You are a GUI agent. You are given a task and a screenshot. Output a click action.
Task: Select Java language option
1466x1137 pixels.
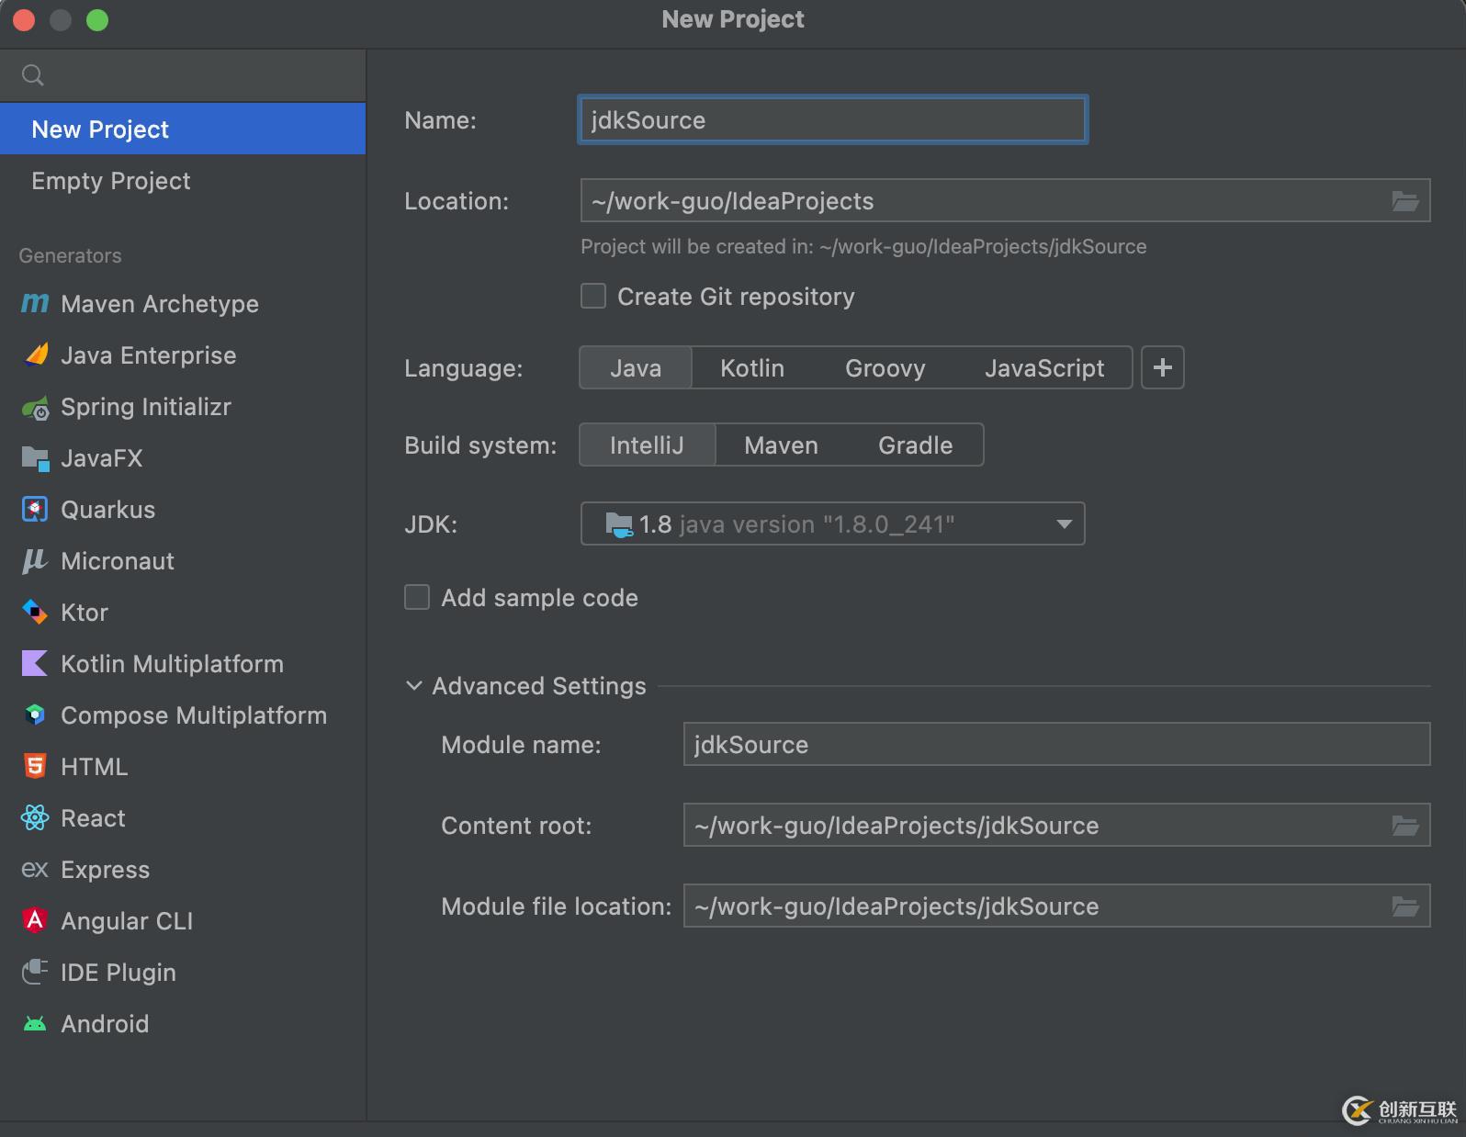(x=636, y=367)
